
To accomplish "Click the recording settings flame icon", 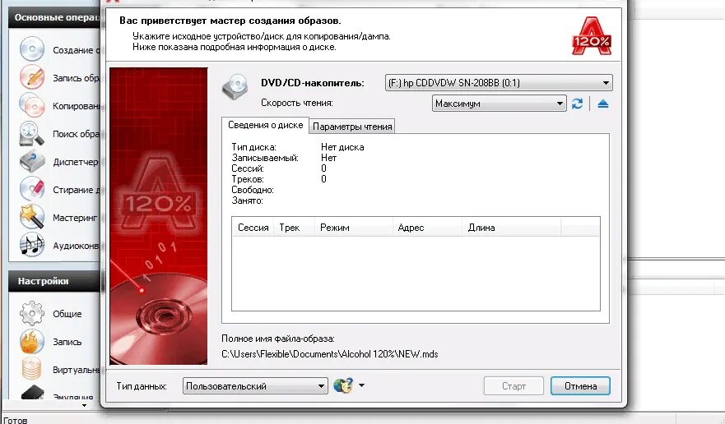I will [32, 341].
